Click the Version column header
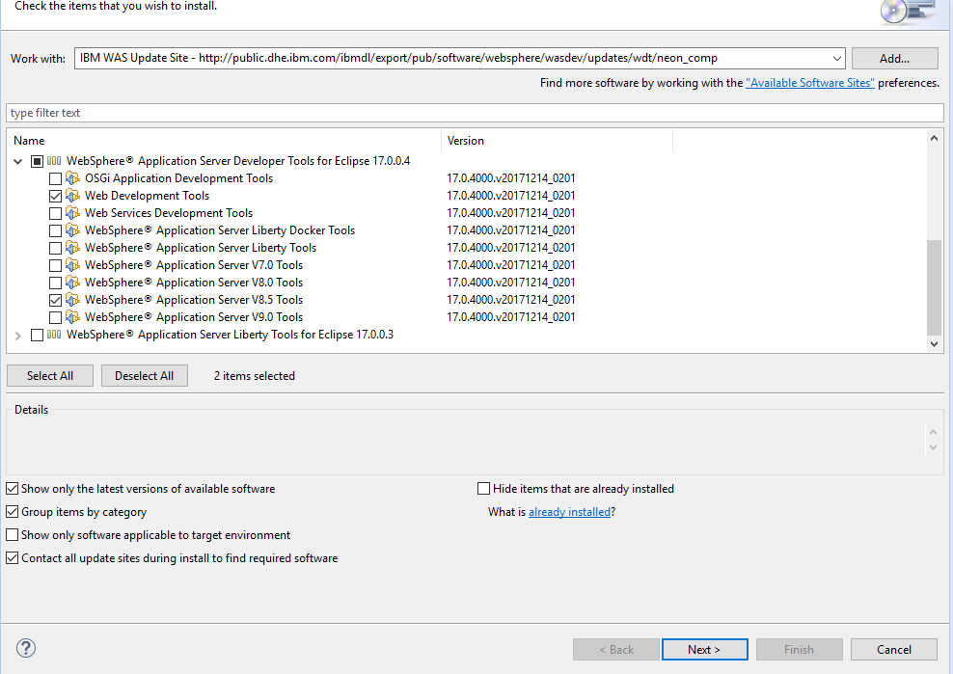 [557, 141]
